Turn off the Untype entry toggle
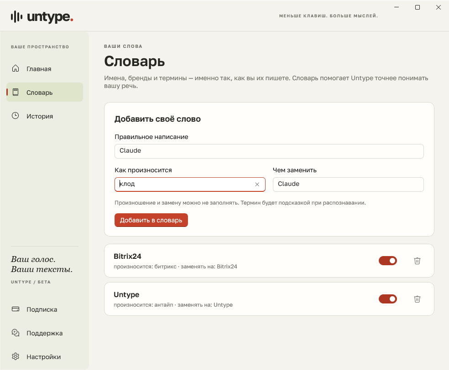 (388, 299)
